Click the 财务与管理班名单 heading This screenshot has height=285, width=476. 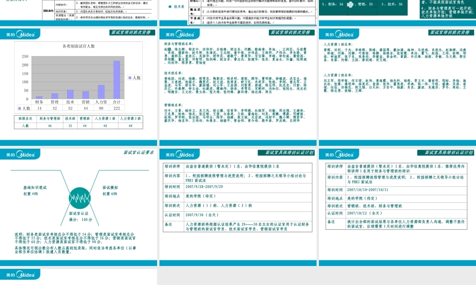point(178,44)
